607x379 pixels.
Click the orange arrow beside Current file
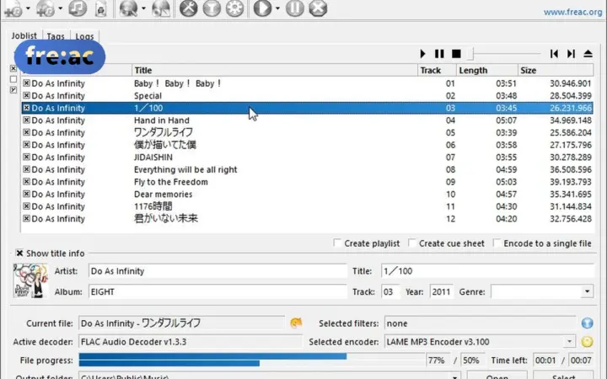pos(296,323)
